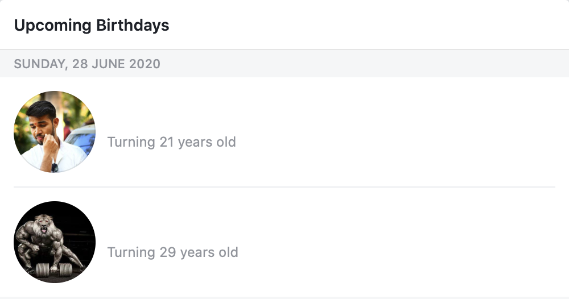Click the number 29 in the second entry
This screenshot has height=299, width=569.
[x=168, y=252]
